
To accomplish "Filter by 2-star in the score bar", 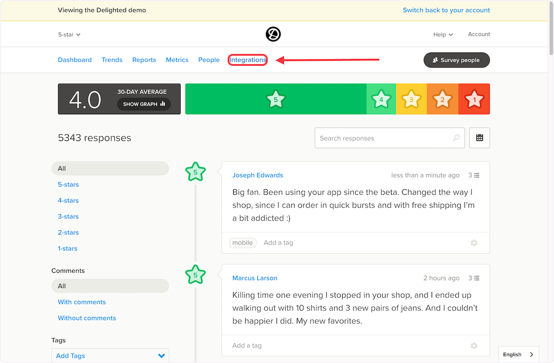I will [442, 99].
